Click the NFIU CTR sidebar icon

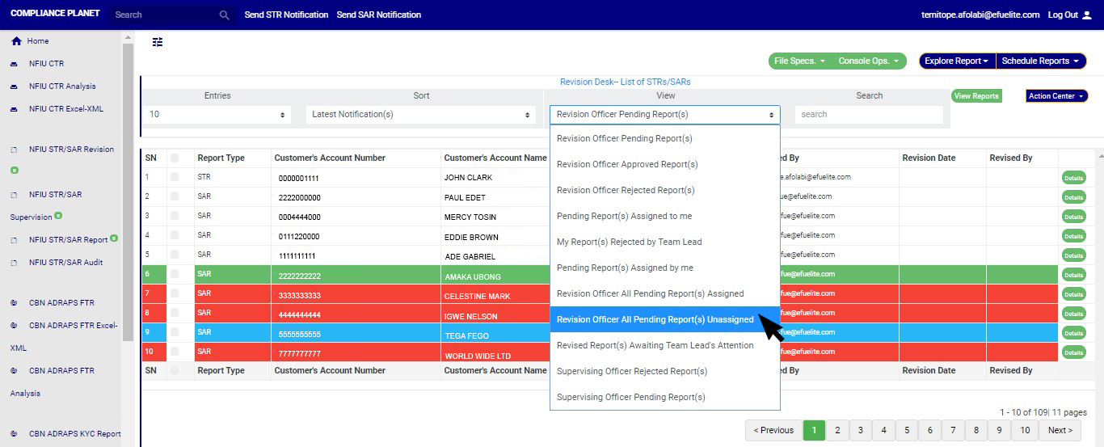click(15, 64)
